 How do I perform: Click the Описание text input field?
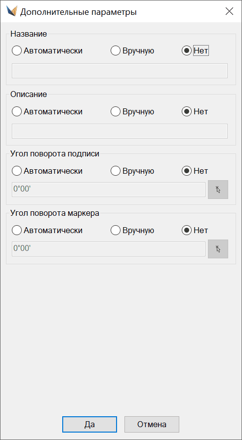pyautogui.click(x=120, y=131)
